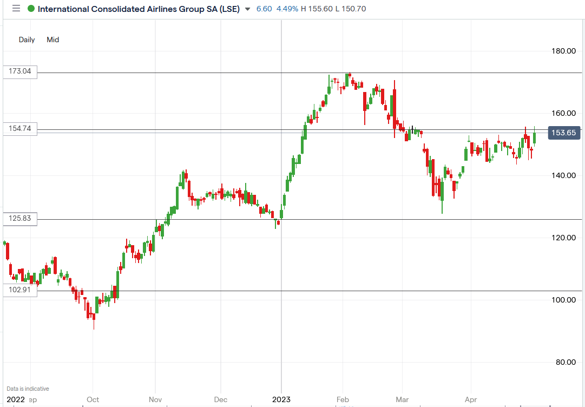
Task: Open the Mid price type selector
Action: tap(52, 40)
